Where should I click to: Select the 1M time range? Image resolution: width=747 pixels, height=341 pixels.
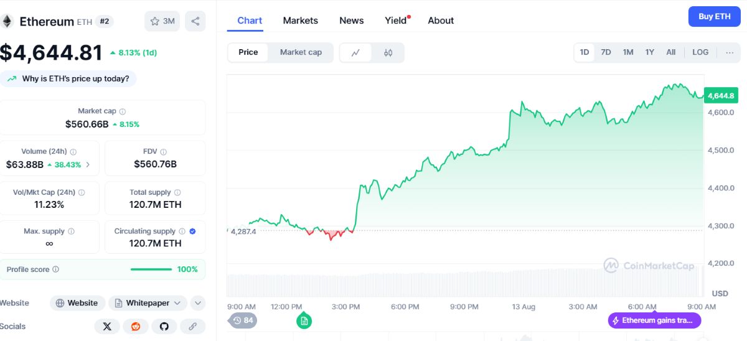pos(628,52)
